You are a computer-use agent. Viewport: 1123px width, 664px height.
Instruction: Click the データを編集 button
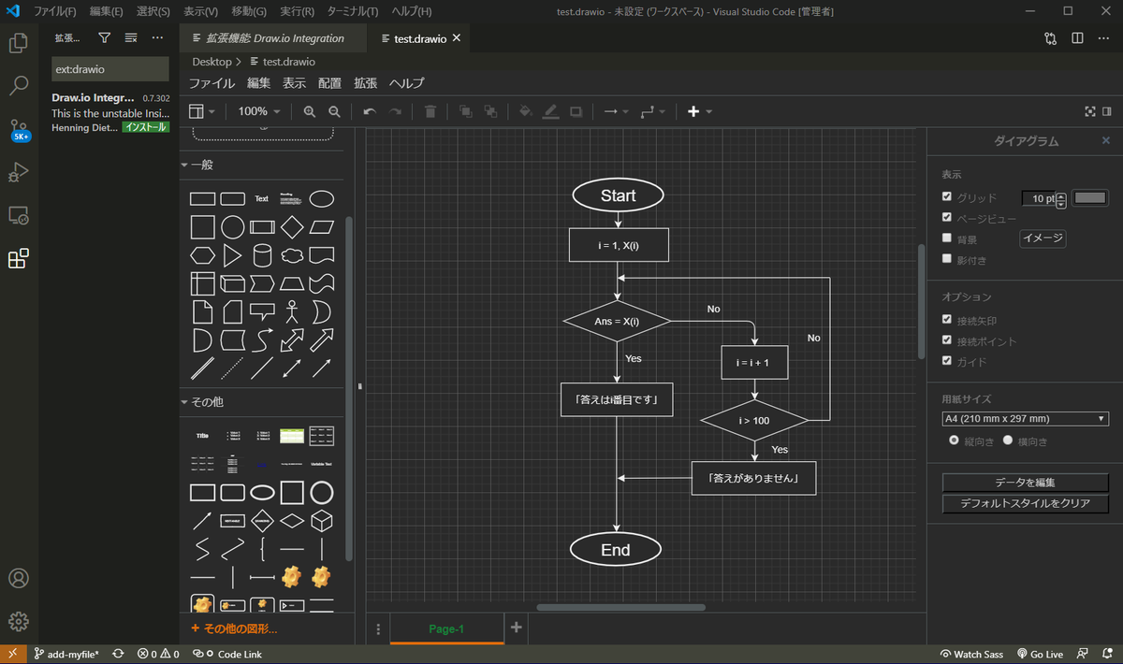(x=1025, y=483)
